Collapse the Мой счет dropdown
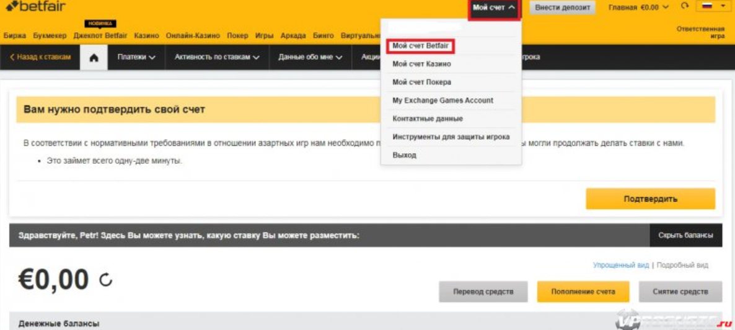The height and width of the screenshot is (330, 735). (x=494, y=8)
